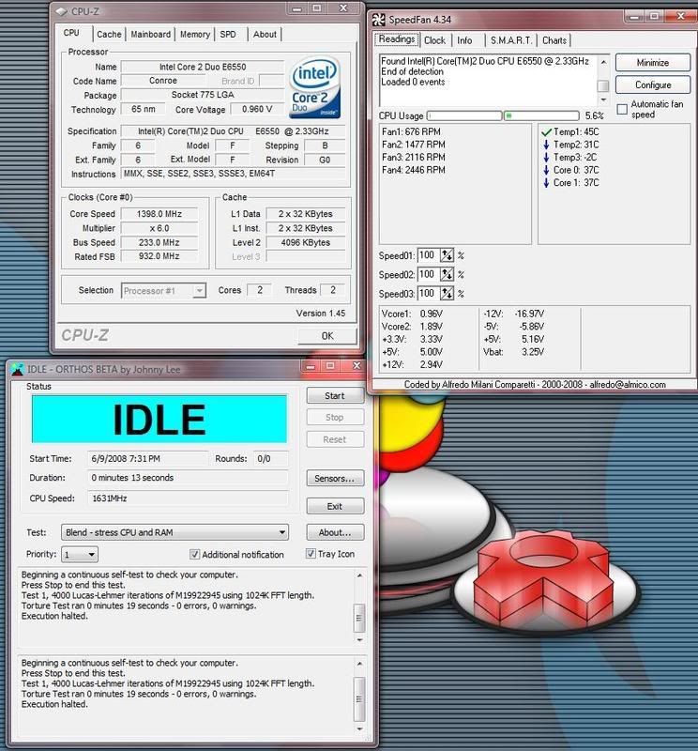Click the SpeedFan fan icon in title bar
The height and width of the screenshot is (751, 698).
click(379, 20)
